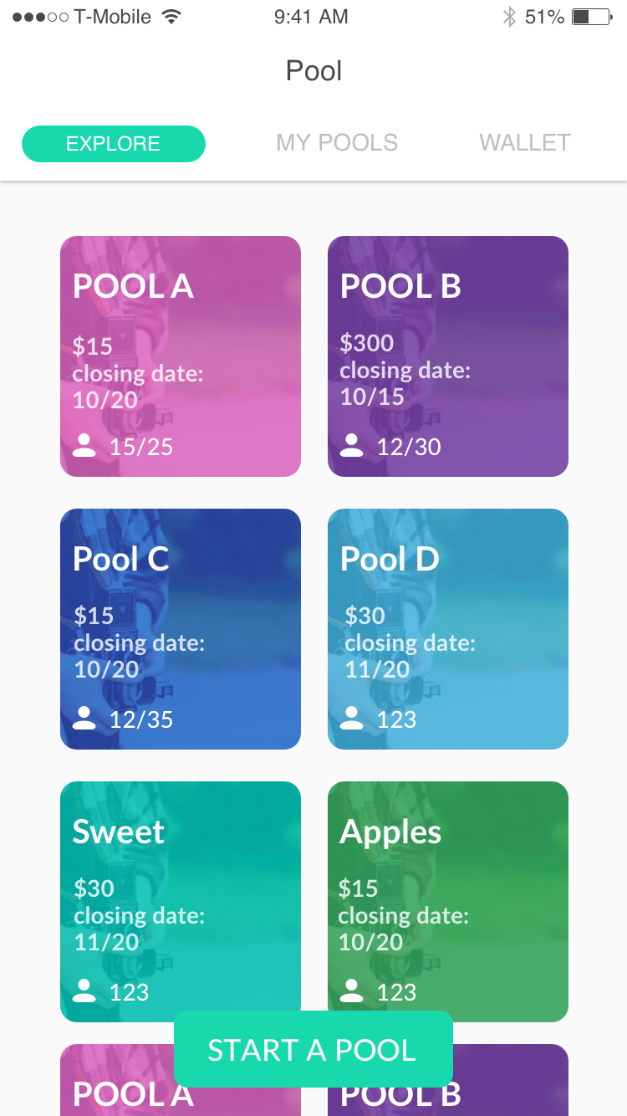Open the blue Pool C card
The image size is (627, 1116).
(181, 629)
